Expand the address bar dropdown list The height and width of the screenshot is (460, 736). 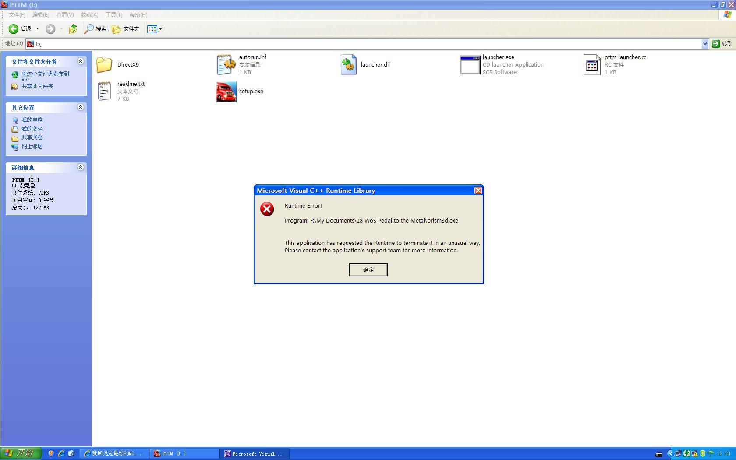coord(705,44)
